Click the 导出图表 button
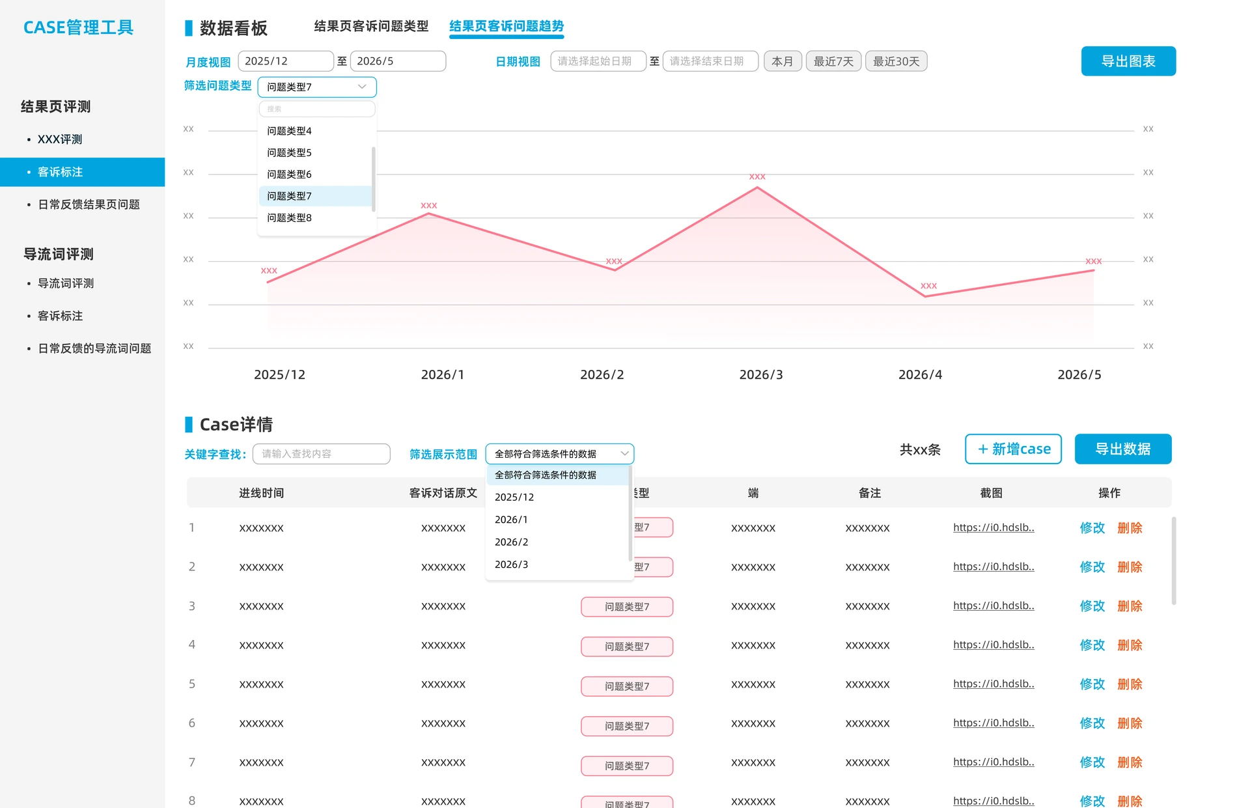This screenshot has height=808, width=1250. pos(1128,61)
